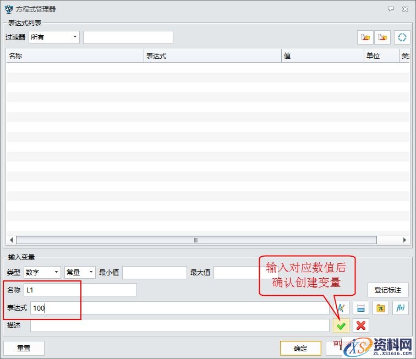Click the 确定 button
This screenshot has width=416, height=359.
300,348
